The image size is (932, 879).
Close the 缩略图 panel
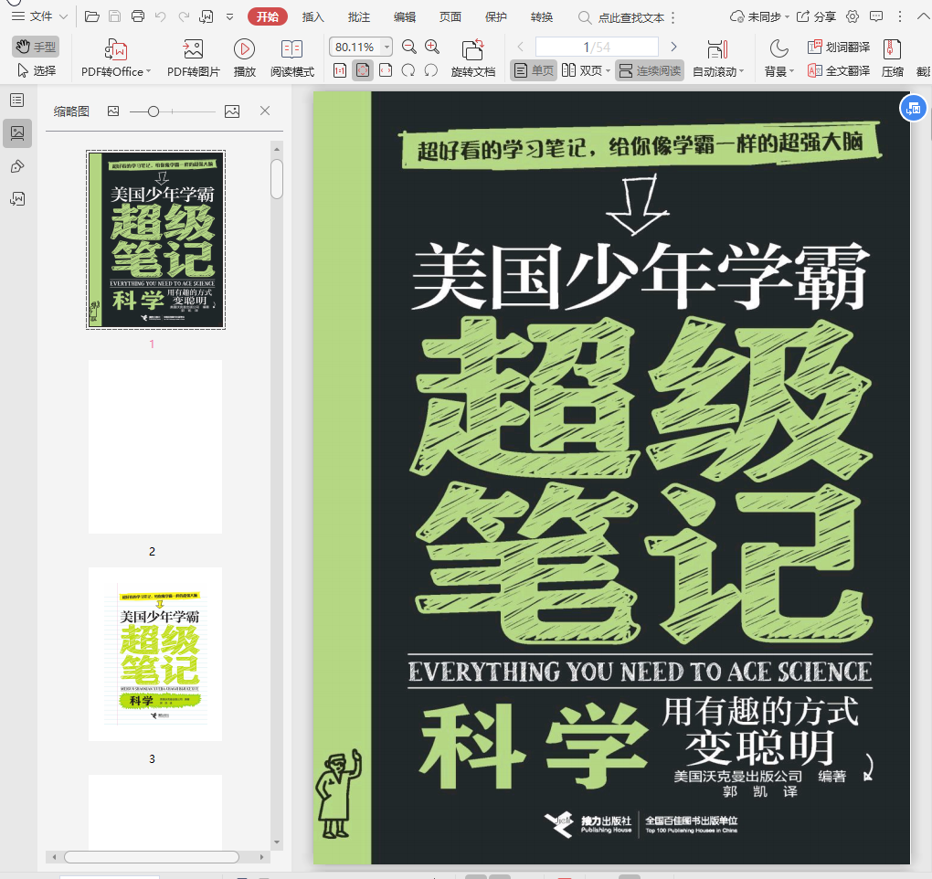click(265, 111)
